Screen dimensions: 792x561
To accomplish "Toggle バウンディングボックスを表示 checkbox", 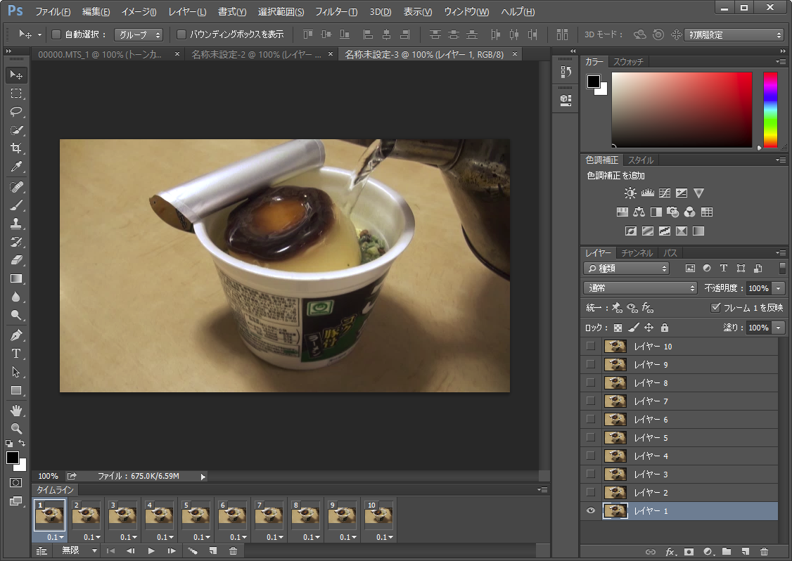I will 181,34.
